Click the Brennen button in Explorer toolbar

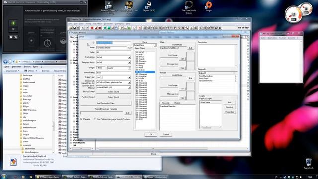coord(45,71)
